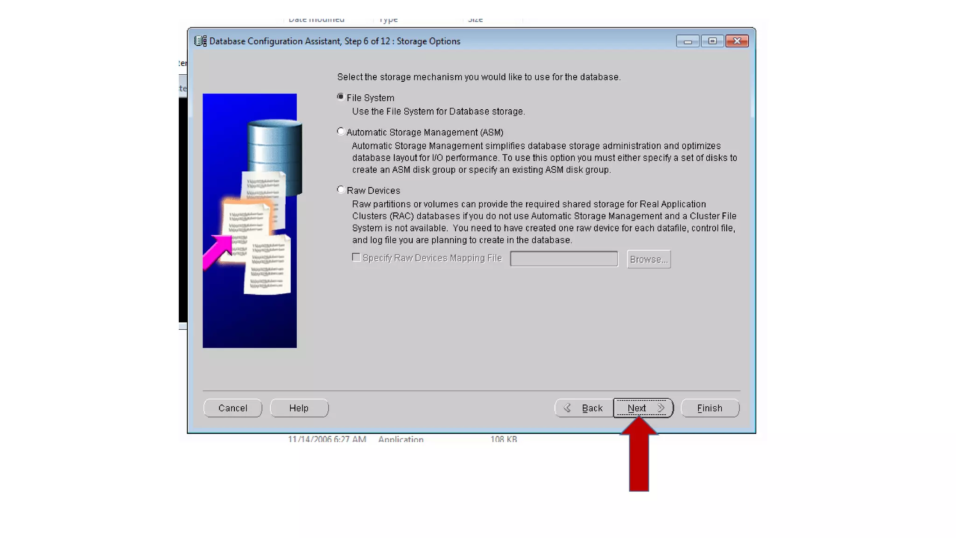Close the Database Configuration Assistant window
Image resolution: width=956 pixels, height=538 pixels.
pyautogui.click(x=737, y=41)
